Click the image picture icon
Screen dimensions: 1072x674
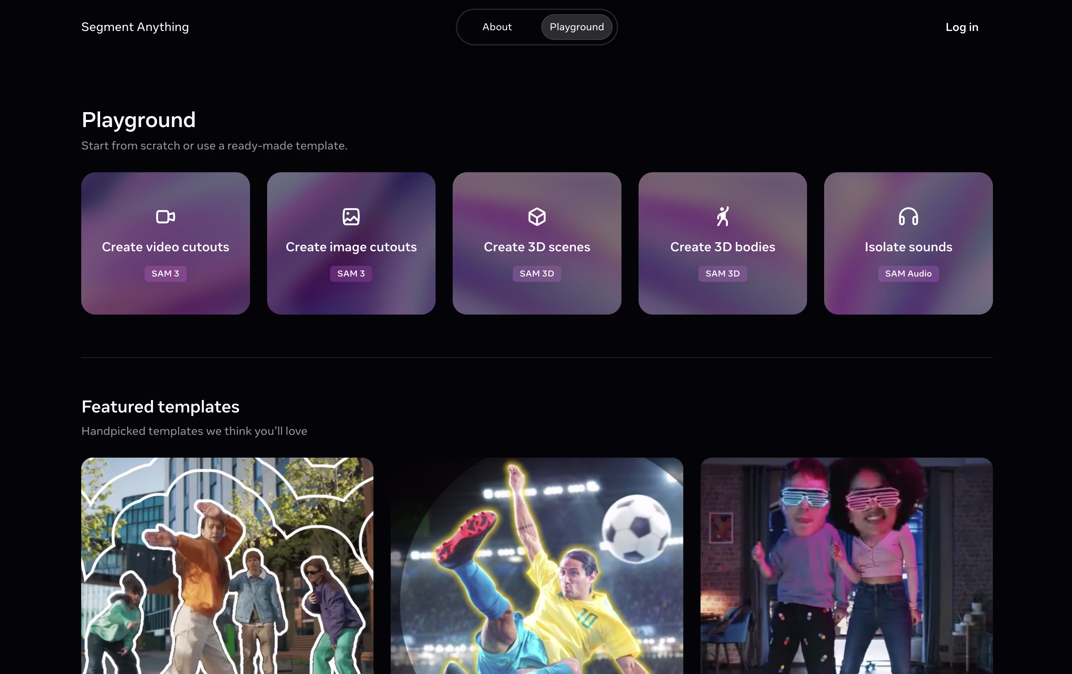point(351,217)
